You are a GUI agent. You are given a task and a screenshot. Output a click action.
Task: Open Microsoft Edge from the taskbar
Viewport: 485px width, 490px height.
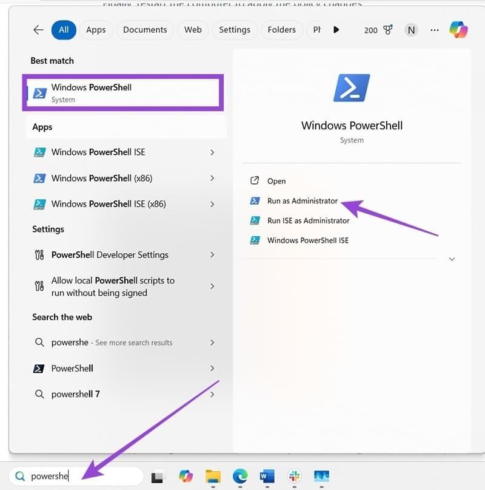click(240, 477)
